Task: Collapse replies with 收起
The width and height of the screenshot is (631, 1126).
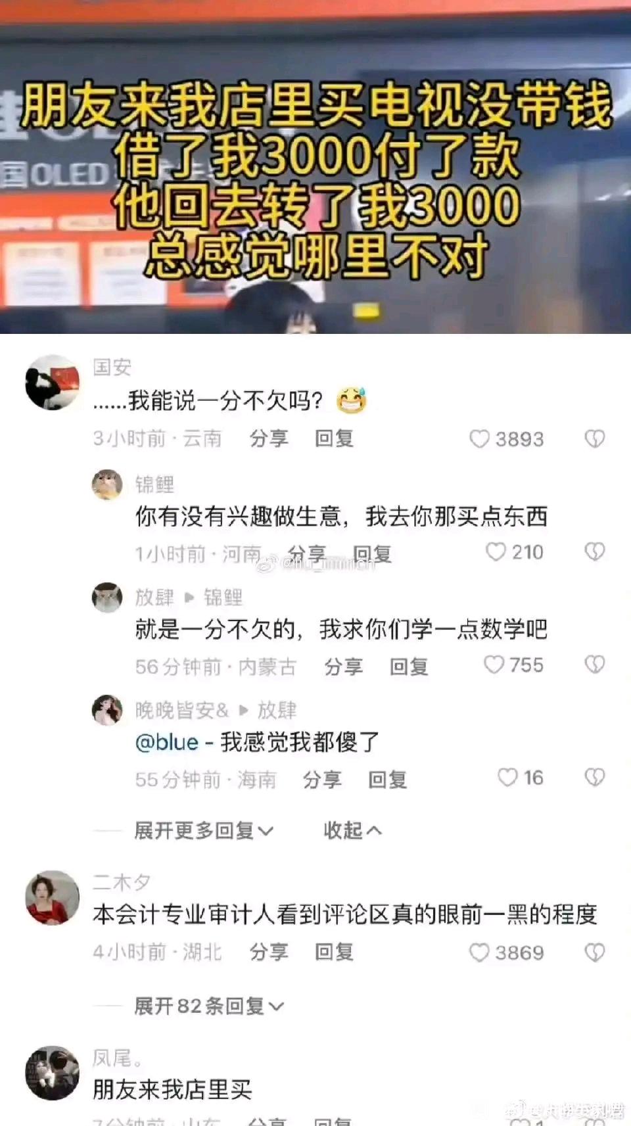Action: [x=352, y=831]
